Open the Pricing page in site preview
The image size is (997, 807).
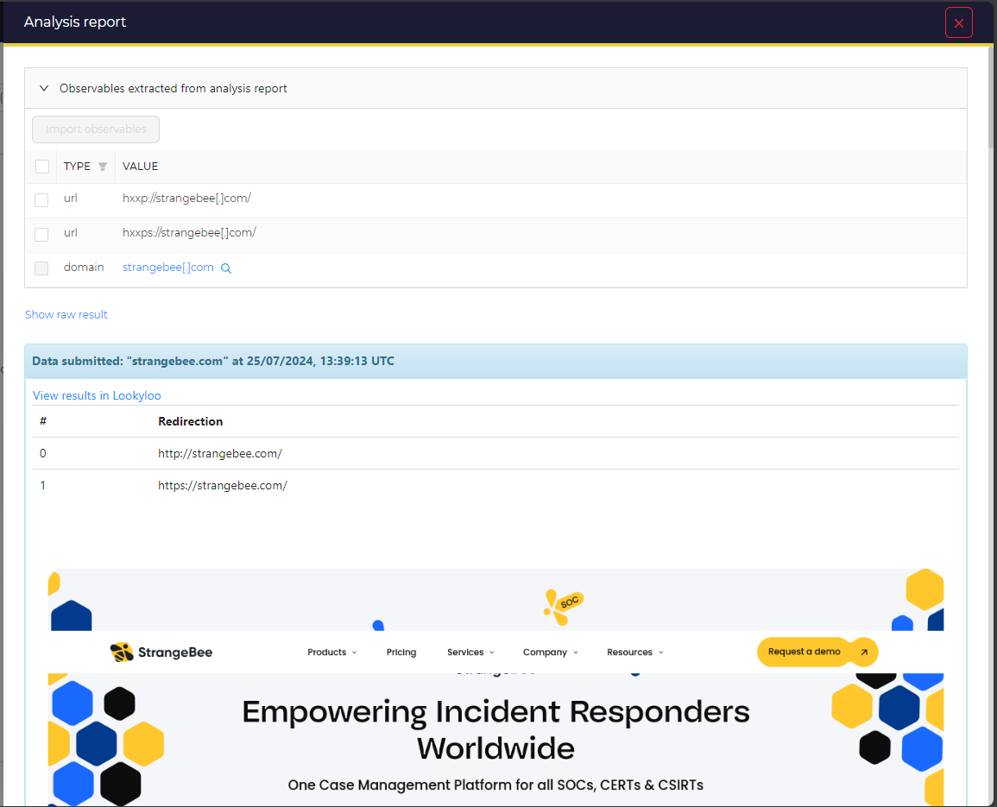401,652
